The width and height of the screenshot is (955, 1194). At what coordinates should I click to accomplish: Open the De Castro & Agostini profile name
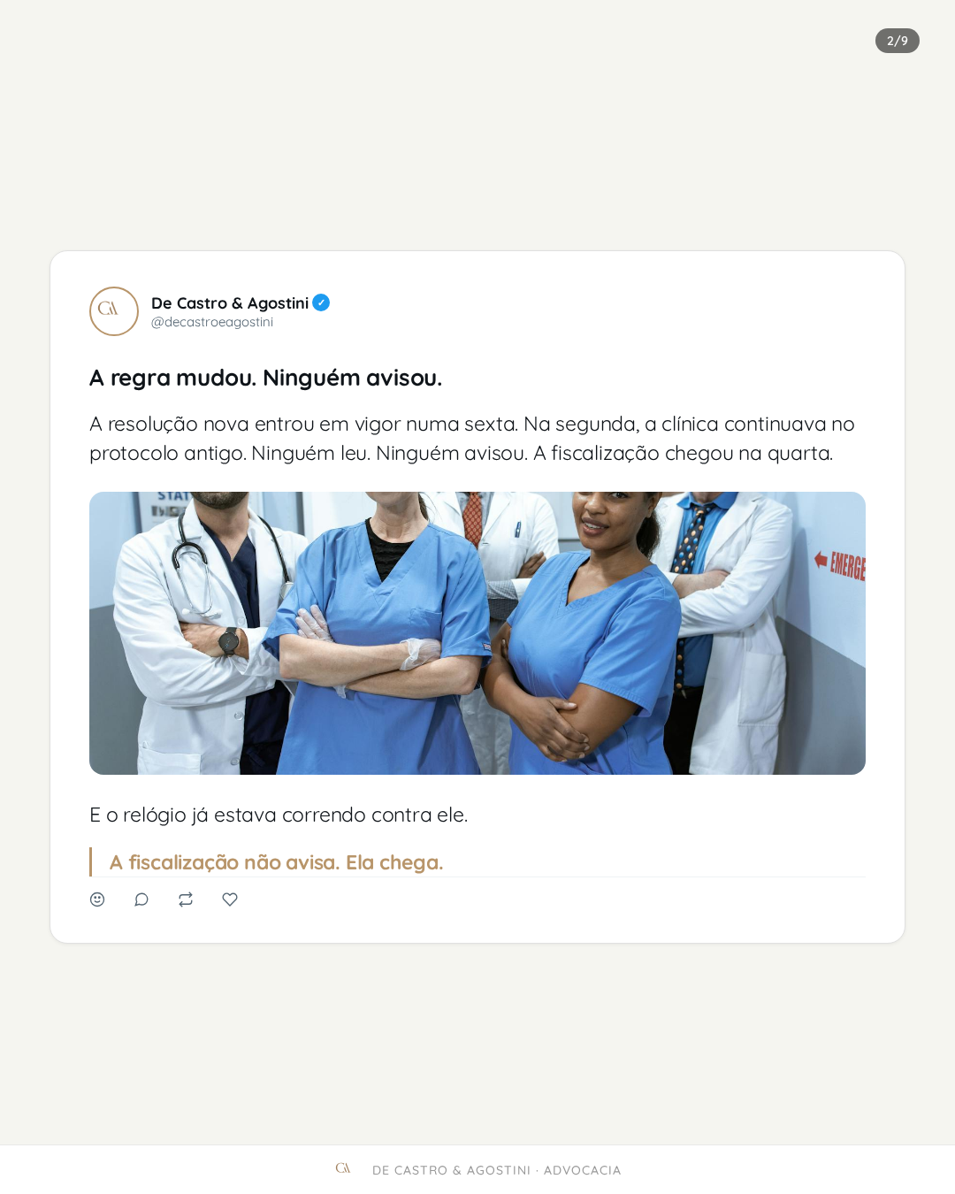tap(230, 303)
